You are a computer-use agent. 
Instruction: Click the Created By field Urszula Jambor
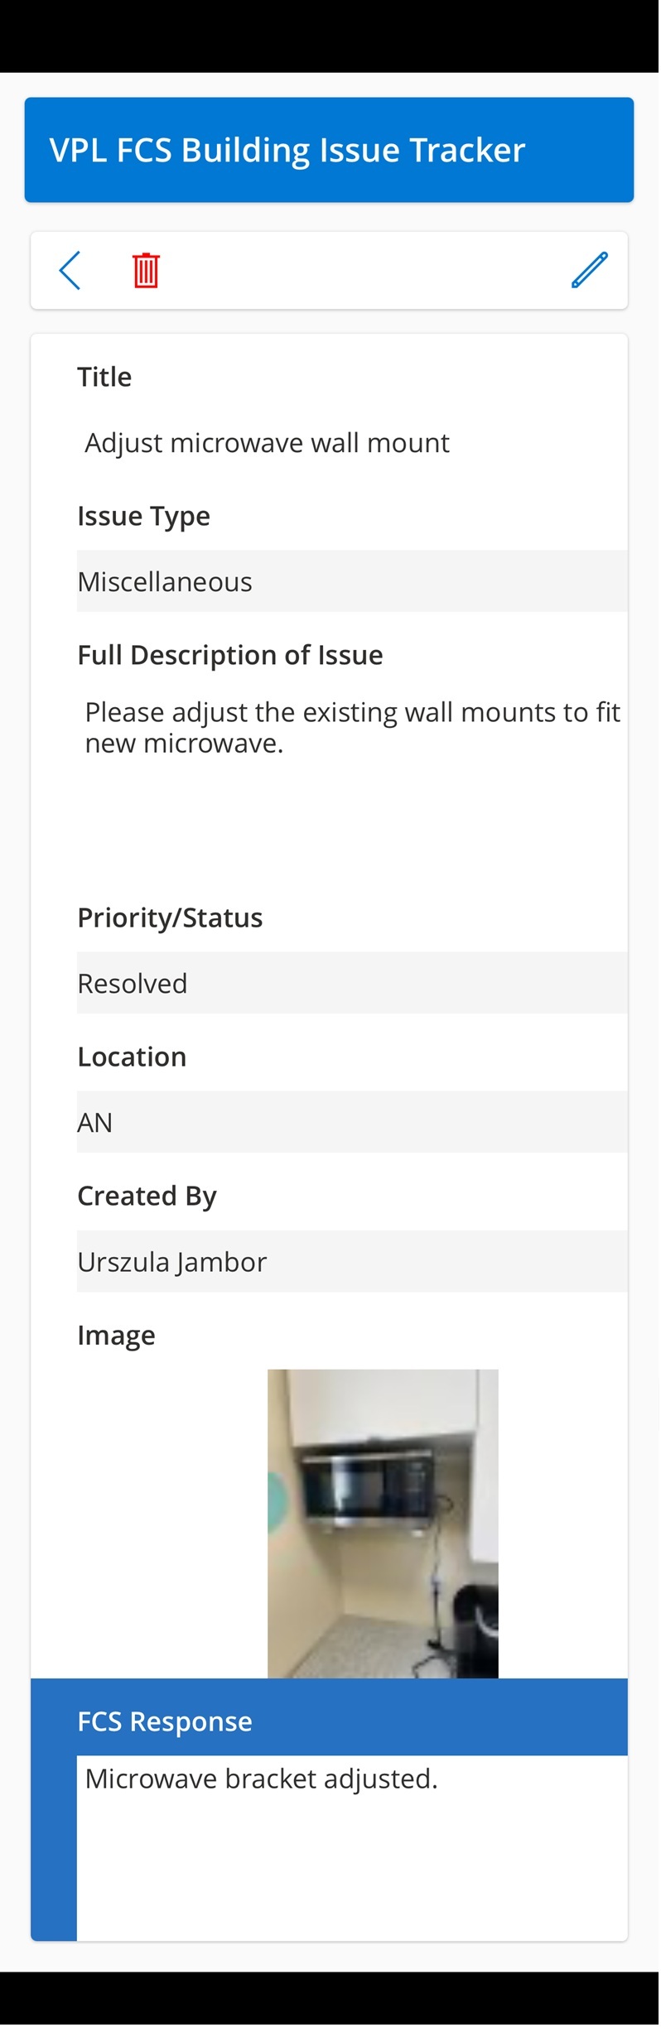click(x=351, y=1262)
